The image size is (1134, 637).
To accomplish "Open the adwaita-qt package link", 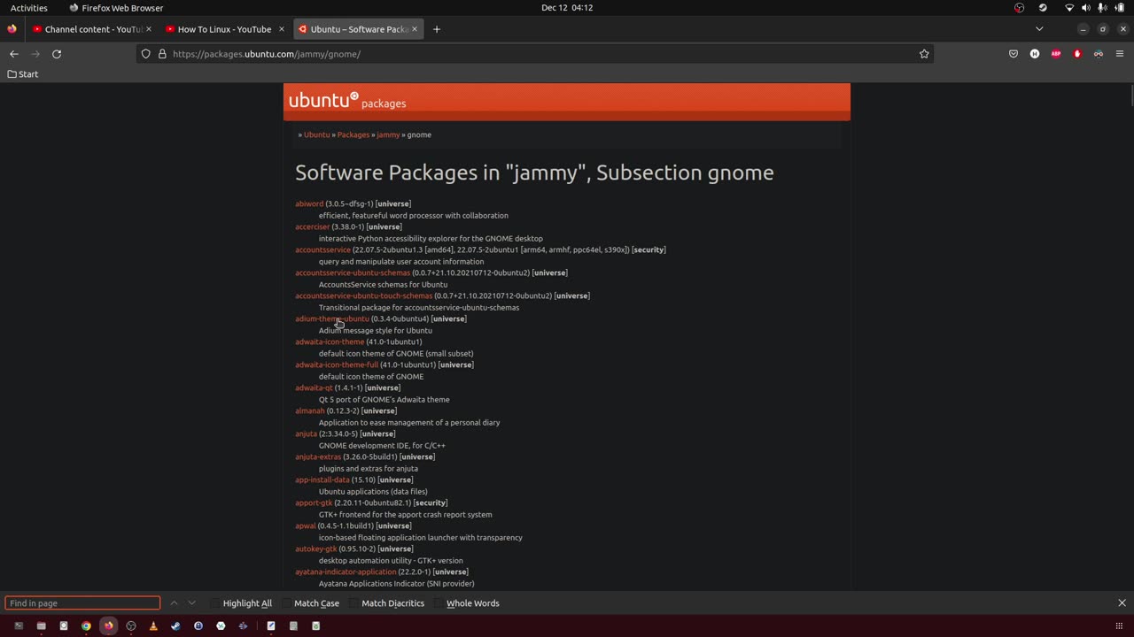I will pos(314,388).
